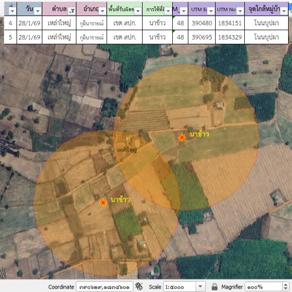Open the filter on the การใช้ที่ดิน column
Image resolution: width=292 pixels, height=292 pixels.
167,11
